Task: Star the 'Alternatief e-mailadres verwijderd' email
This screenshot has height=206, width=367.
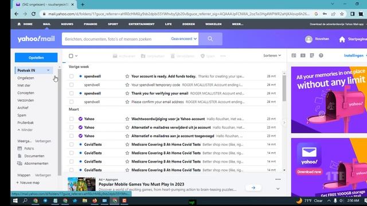Action: pos(127,128)
